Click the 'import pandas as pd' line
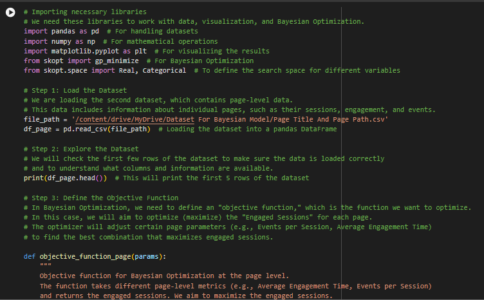Image resolution: width=484 pixels, height=300 pixels. 61,31
